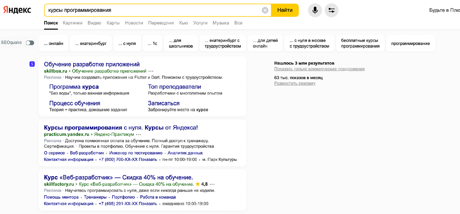The width and height of the screenshot is (460, 214).
Task: Click the practicum.yandex.ru domain link
Action: pos(67,135)
